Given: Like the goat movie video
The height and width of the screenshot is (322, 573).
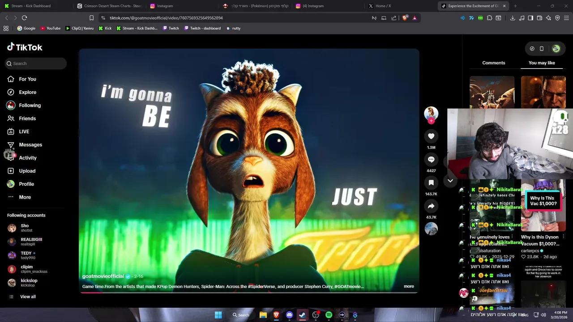Looking at the screenshot, I should tap(431, 136).
